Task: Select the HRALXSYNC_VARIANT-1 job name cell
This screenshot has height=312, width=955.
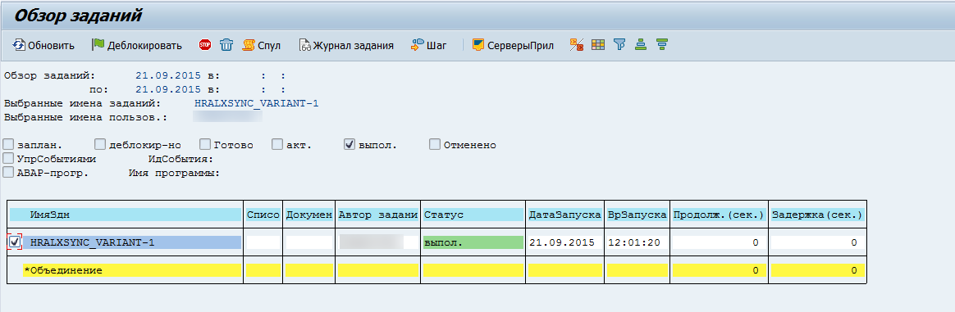Action: tap(132, 242)
